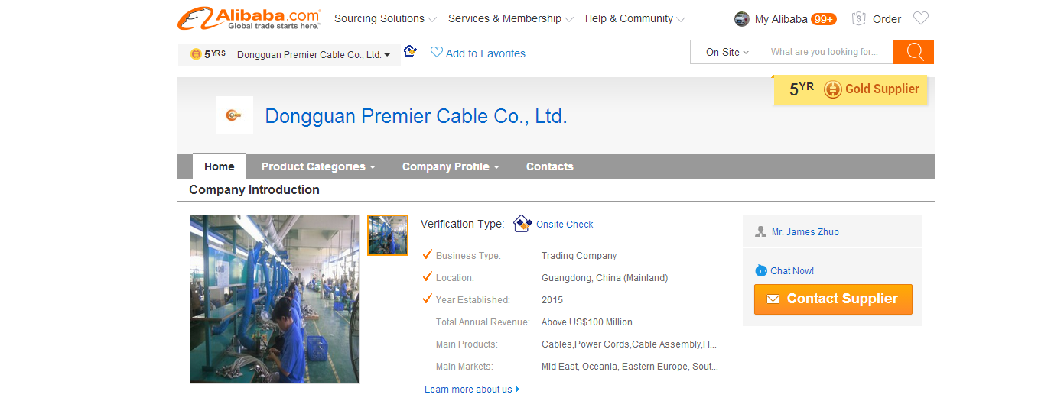Click the Main Markets Mid East, Oceania text
This screenshot has width=1038, height=417.
tap(630, 367)
